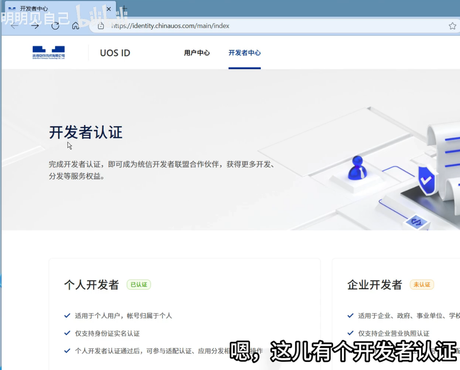
Task: Reload the page with refresh icon
Action: (x=55, y=26)
